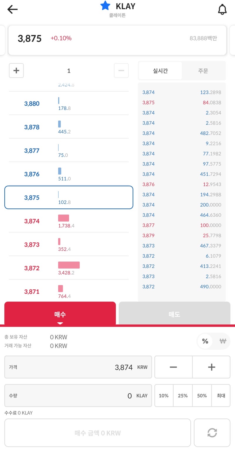
Task: Set quantity to 최대 (max)
Action: [x=221, y=396]
